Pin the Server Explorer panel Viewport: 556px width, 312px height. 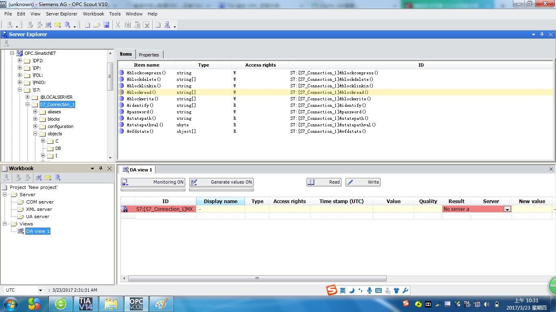point(542,35)
